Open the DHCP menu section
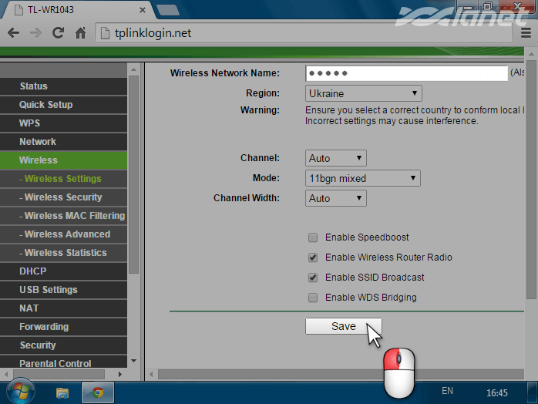This screenshot has height=404, width=538. [x=32, y=271]
